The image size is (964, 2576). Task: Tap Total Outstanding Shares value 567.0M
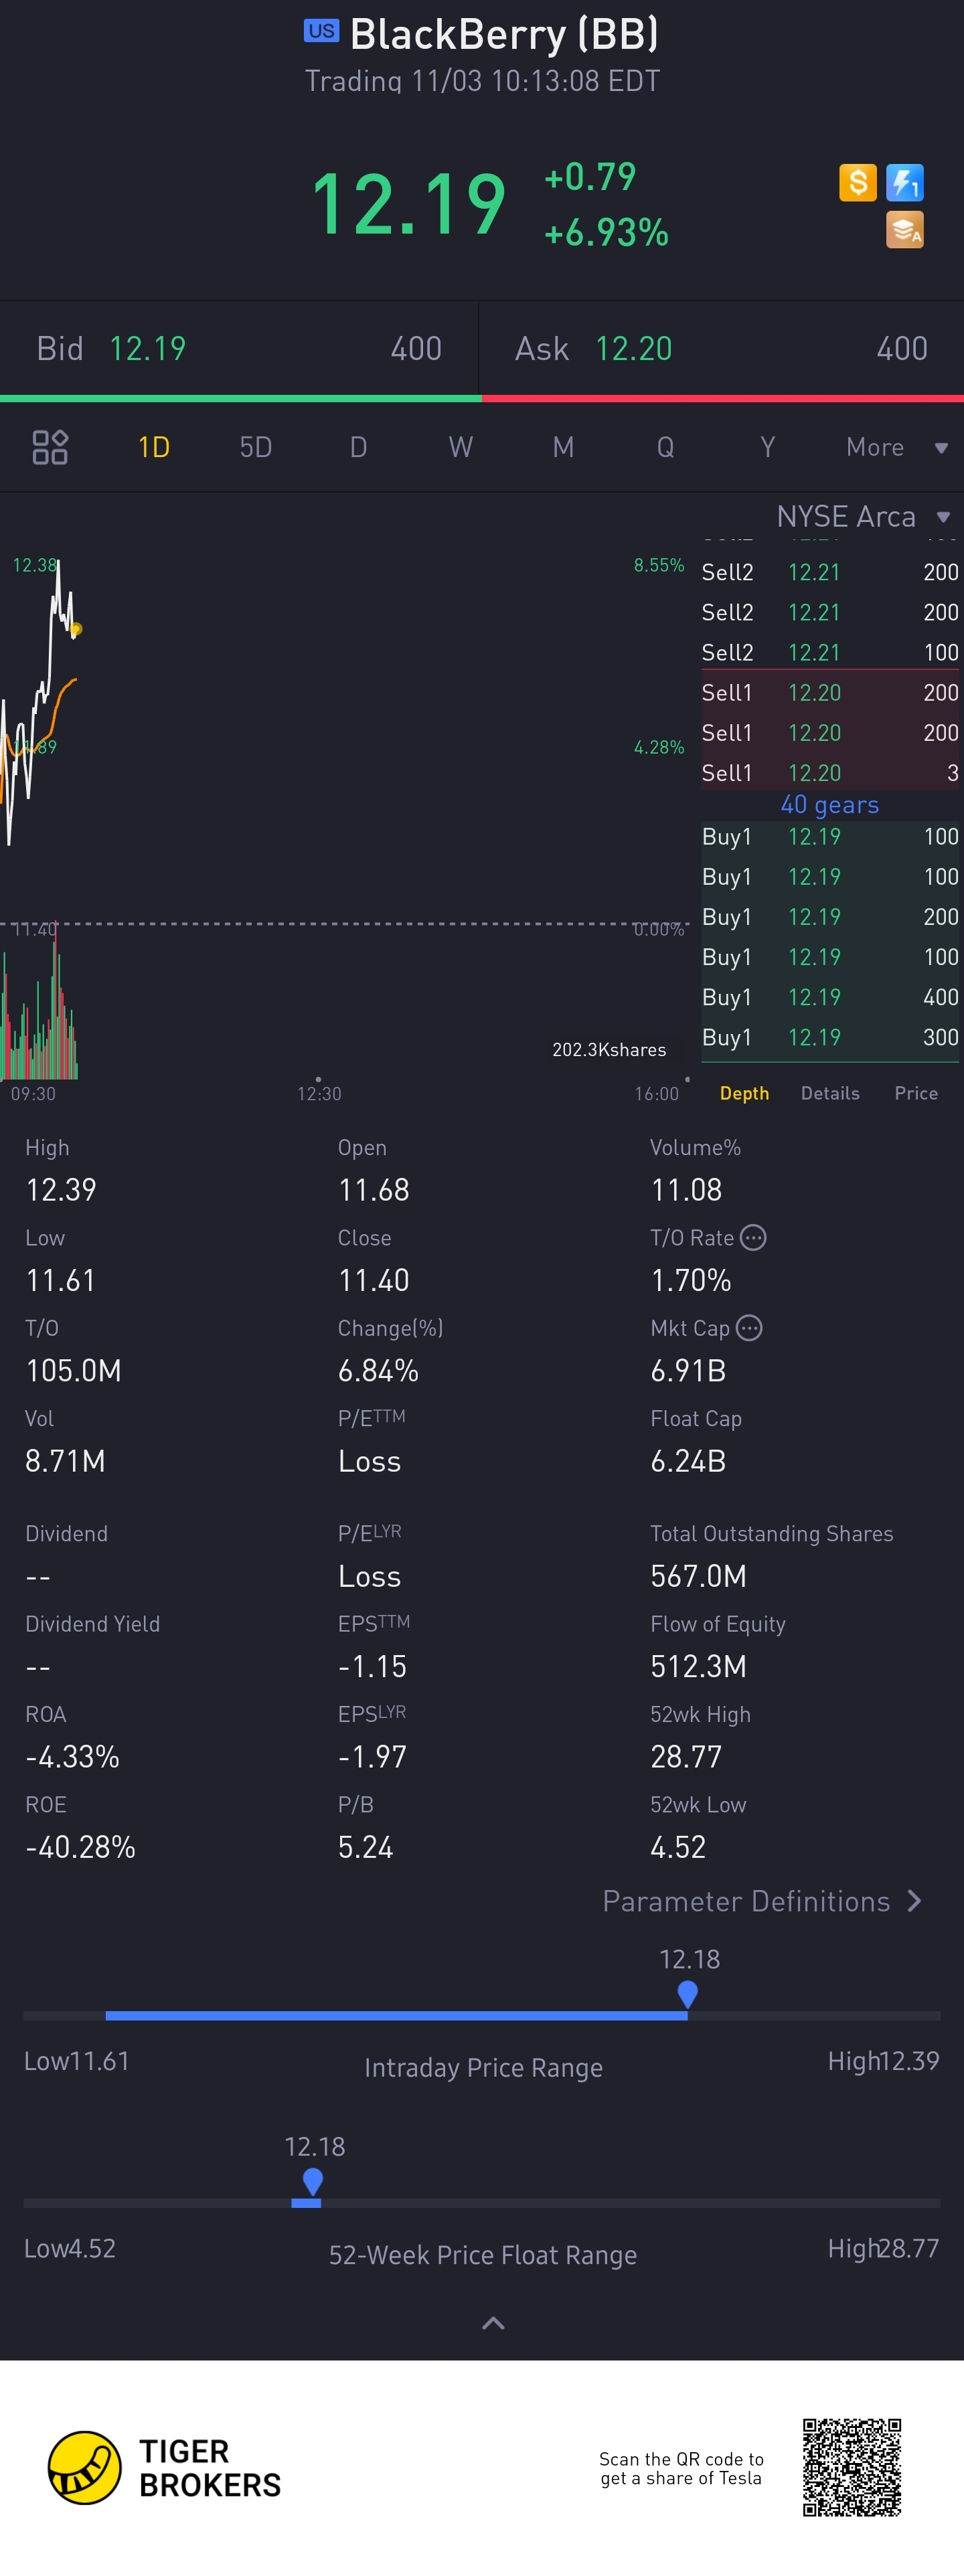(699, 1576)
